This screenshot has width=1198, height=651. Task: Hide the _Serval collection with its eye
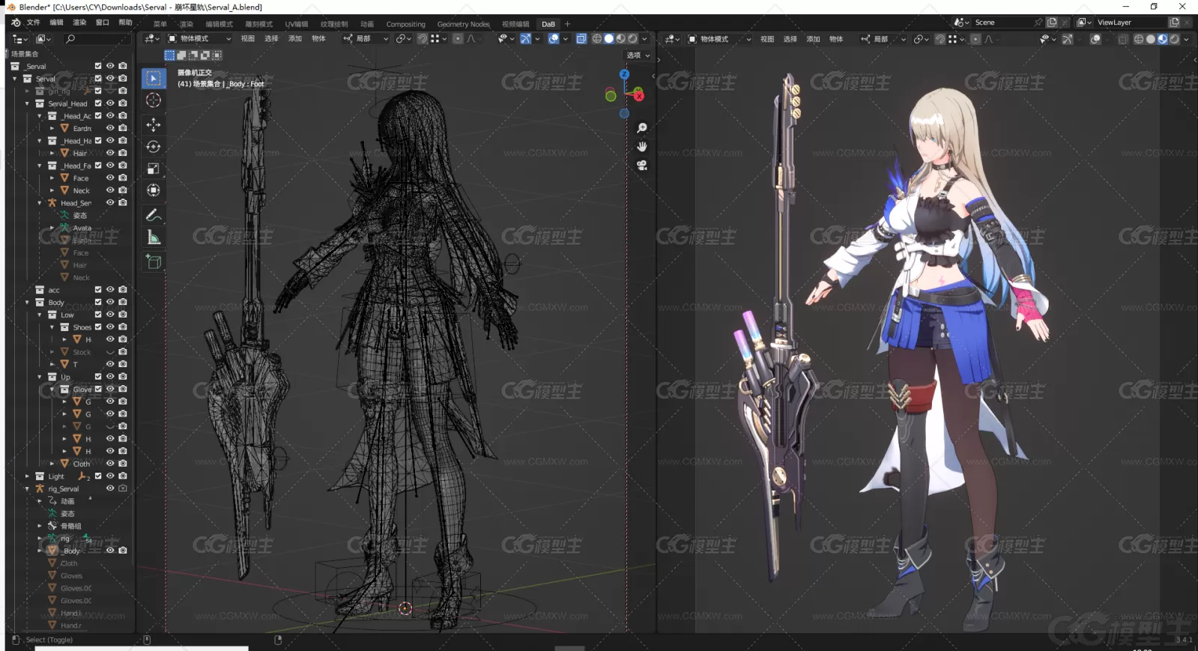point(110,66)
